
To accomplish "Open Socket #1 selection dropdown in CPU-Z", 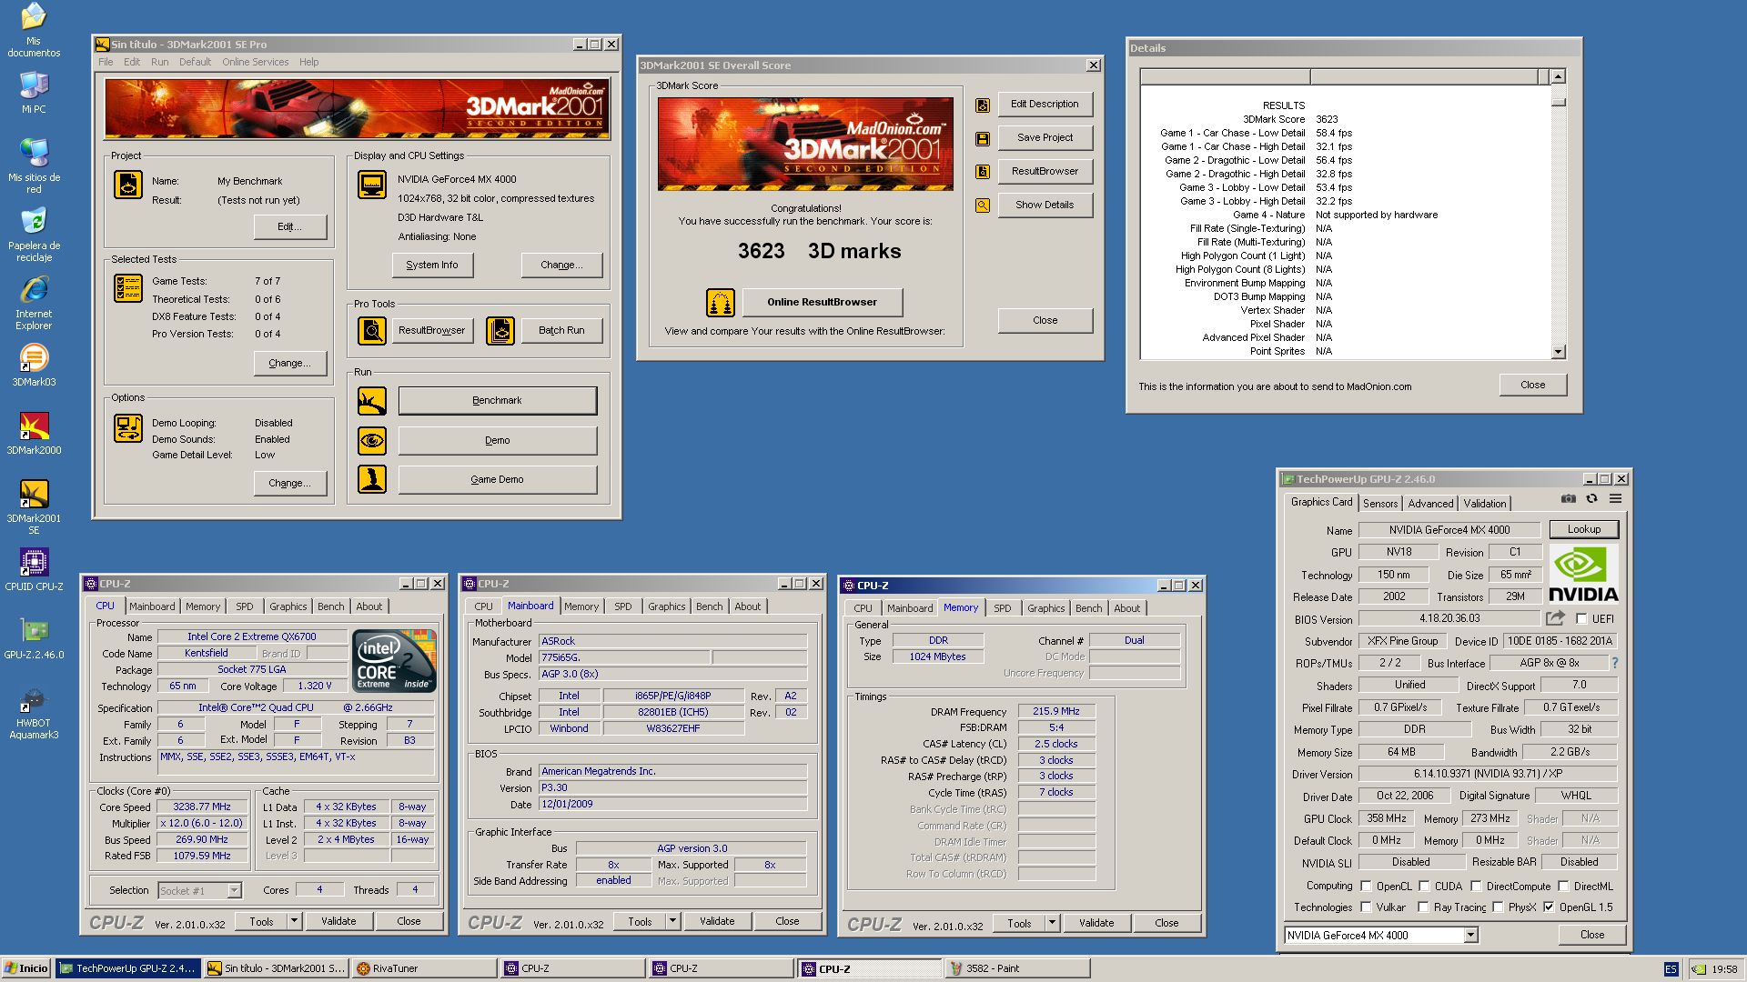I will click(234, 891).
